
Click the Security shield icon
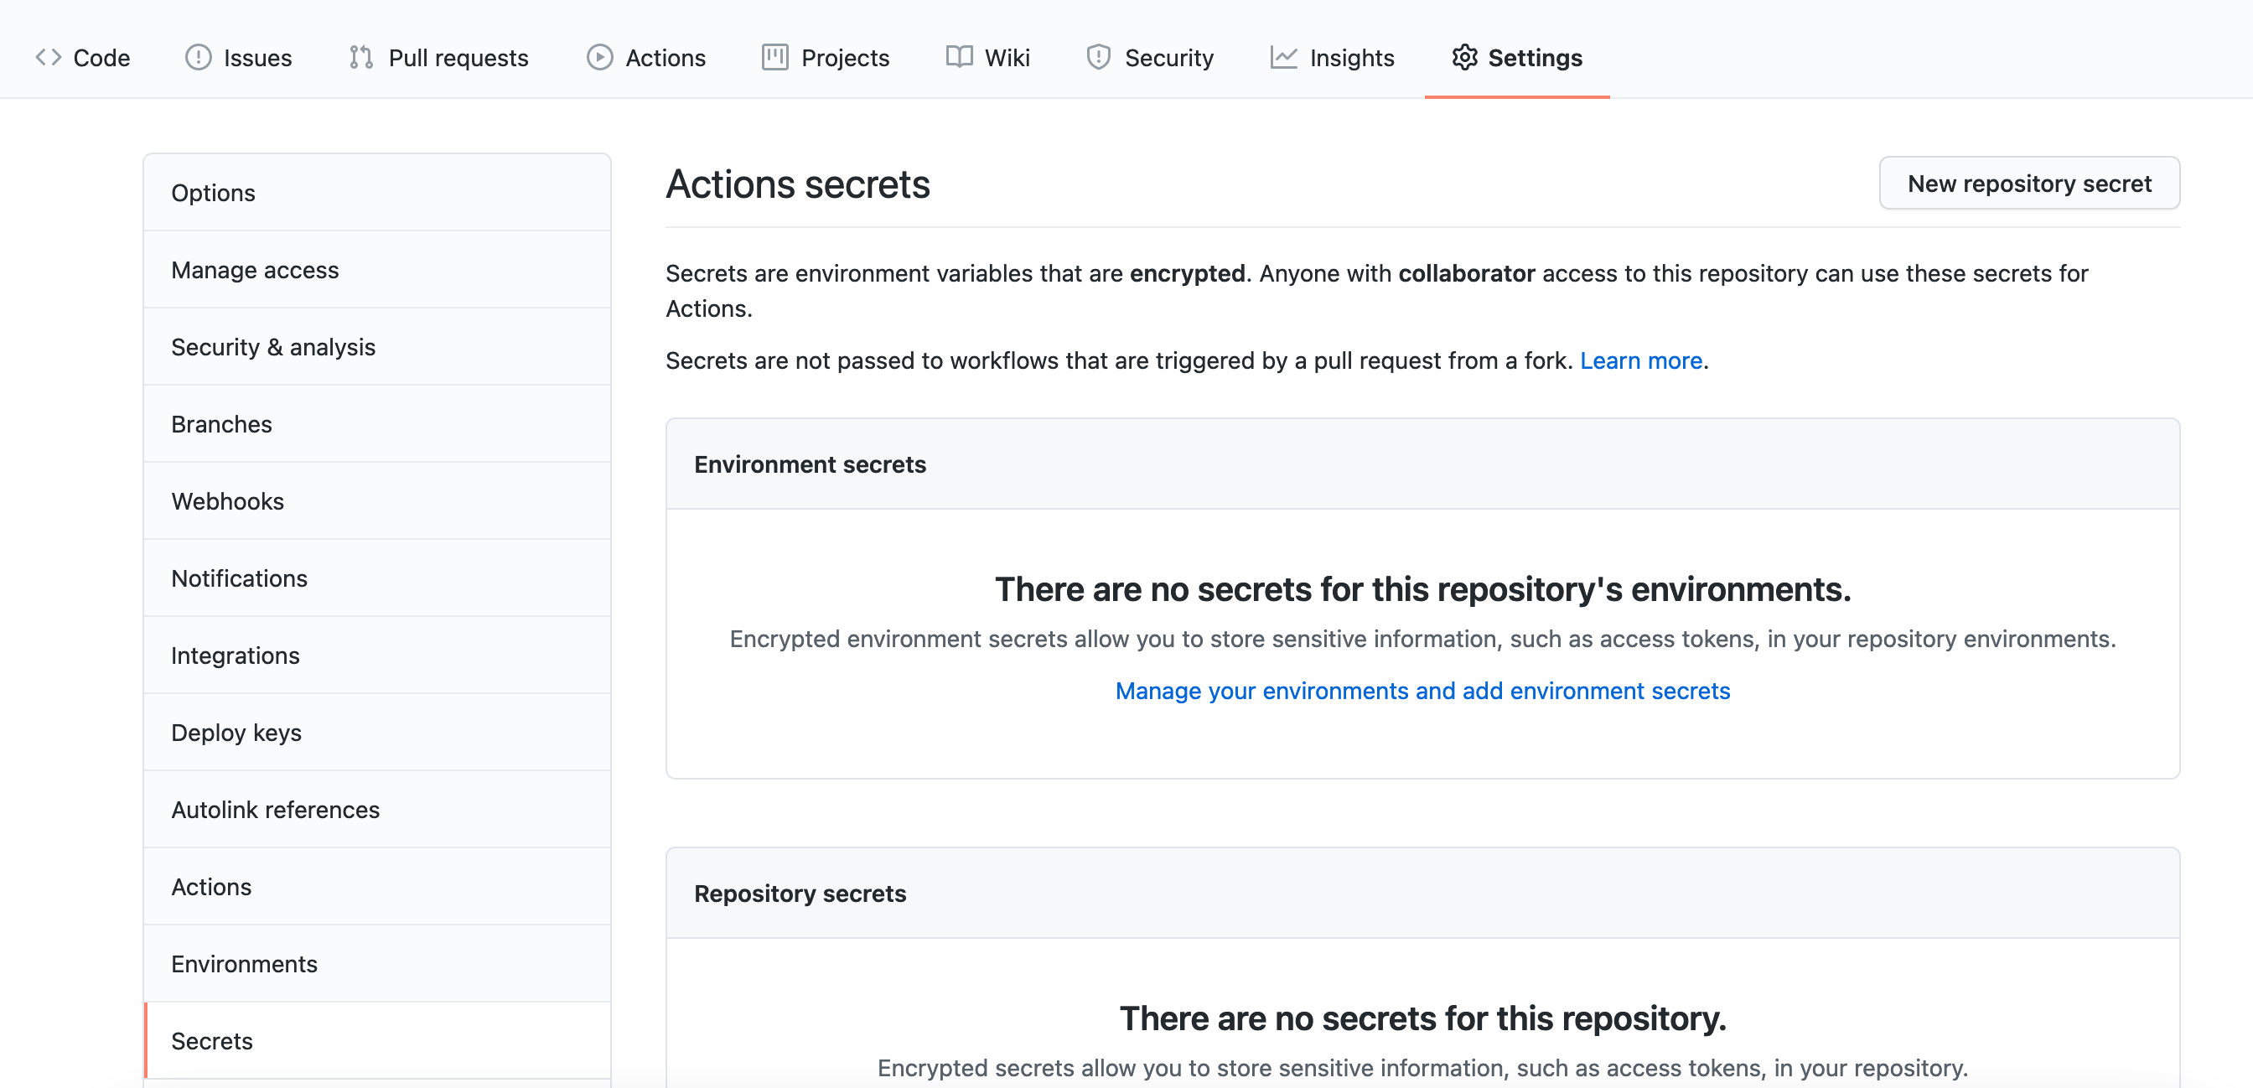point(1099,57)
